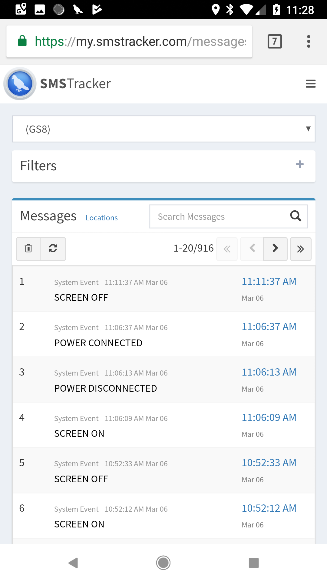Open the 11:11:37 AM timestamp link
This screenshot has width=327, height=582.
(x=269, y=281)
